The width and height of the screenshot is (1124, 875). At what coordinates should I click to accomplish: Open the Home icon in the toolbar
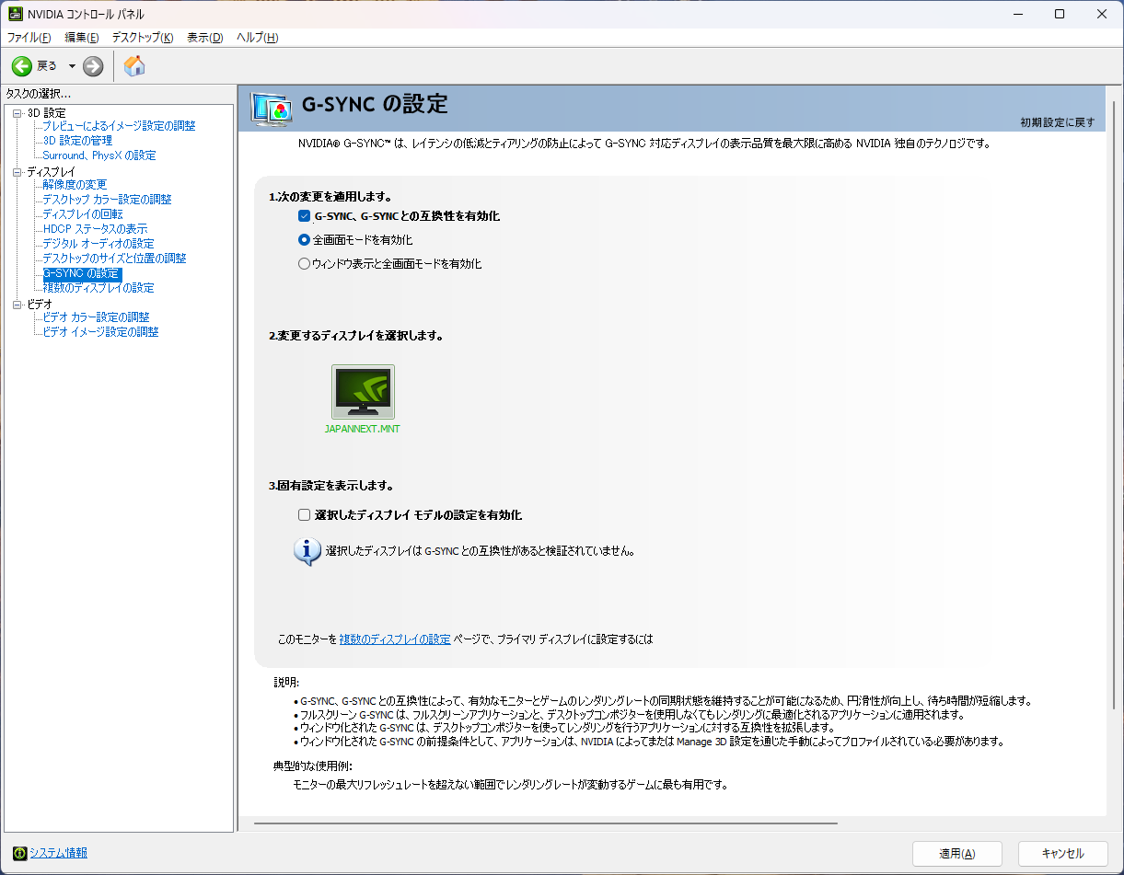tap(134, 65)
